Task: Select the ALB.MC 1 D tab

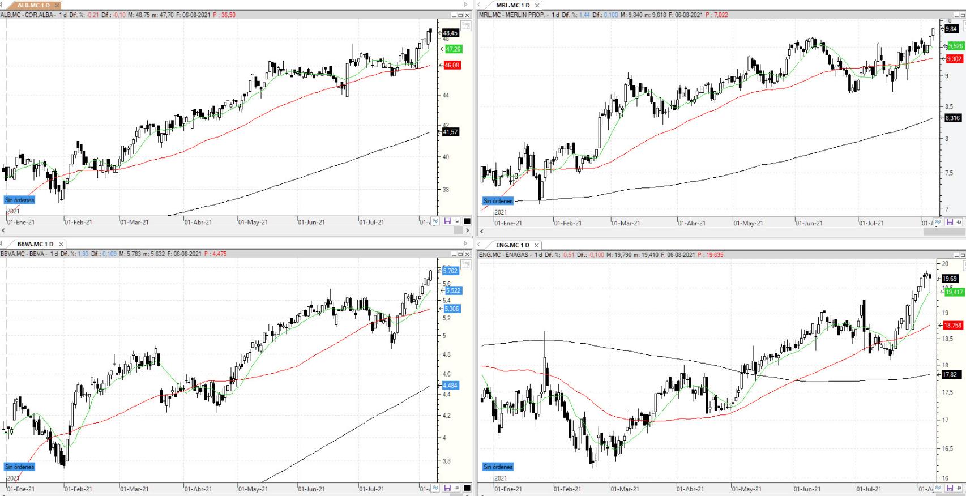Action: [33, 5]
